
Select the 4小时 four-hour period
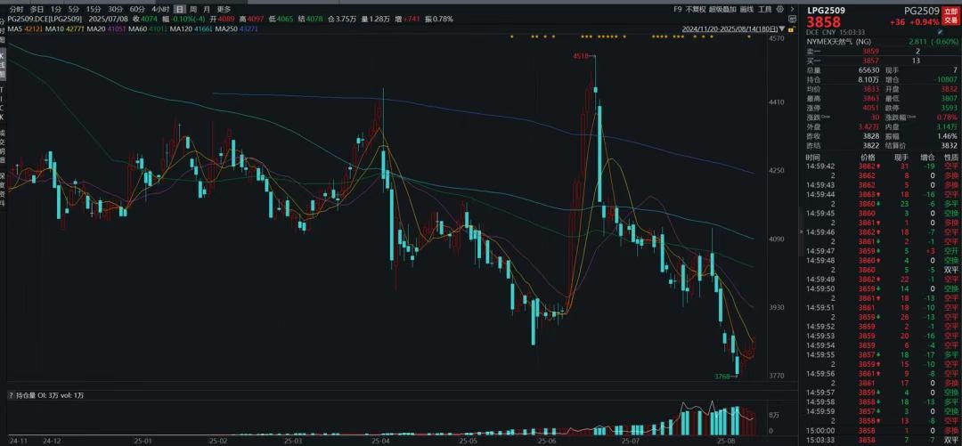pos(159,9)
